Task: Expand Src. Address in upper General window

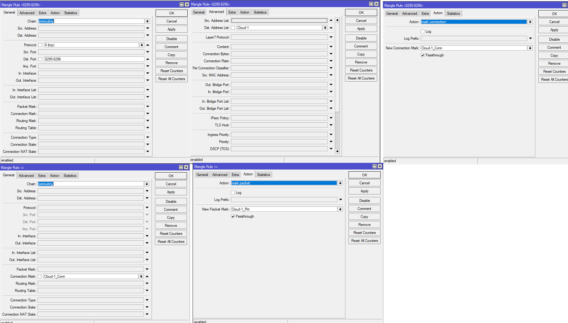Action: [x=148, y=28]
